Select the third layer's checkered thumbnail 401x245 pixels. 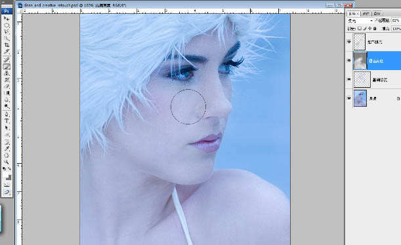click(362, 79)
